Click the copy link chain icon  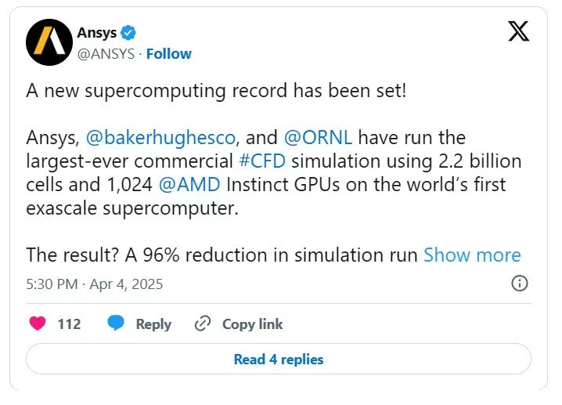tap(203, 324)
